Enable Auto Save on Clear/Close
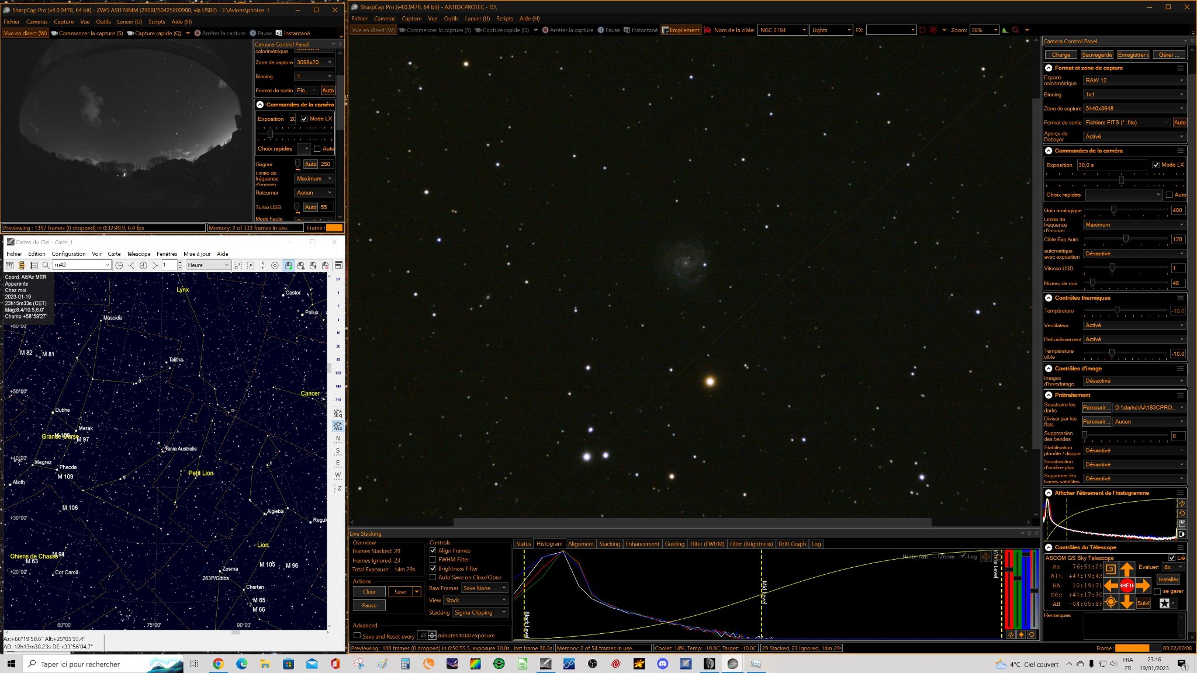This screenshot has height=673, width=1197. pyautogui.click(x=433, y=577)
